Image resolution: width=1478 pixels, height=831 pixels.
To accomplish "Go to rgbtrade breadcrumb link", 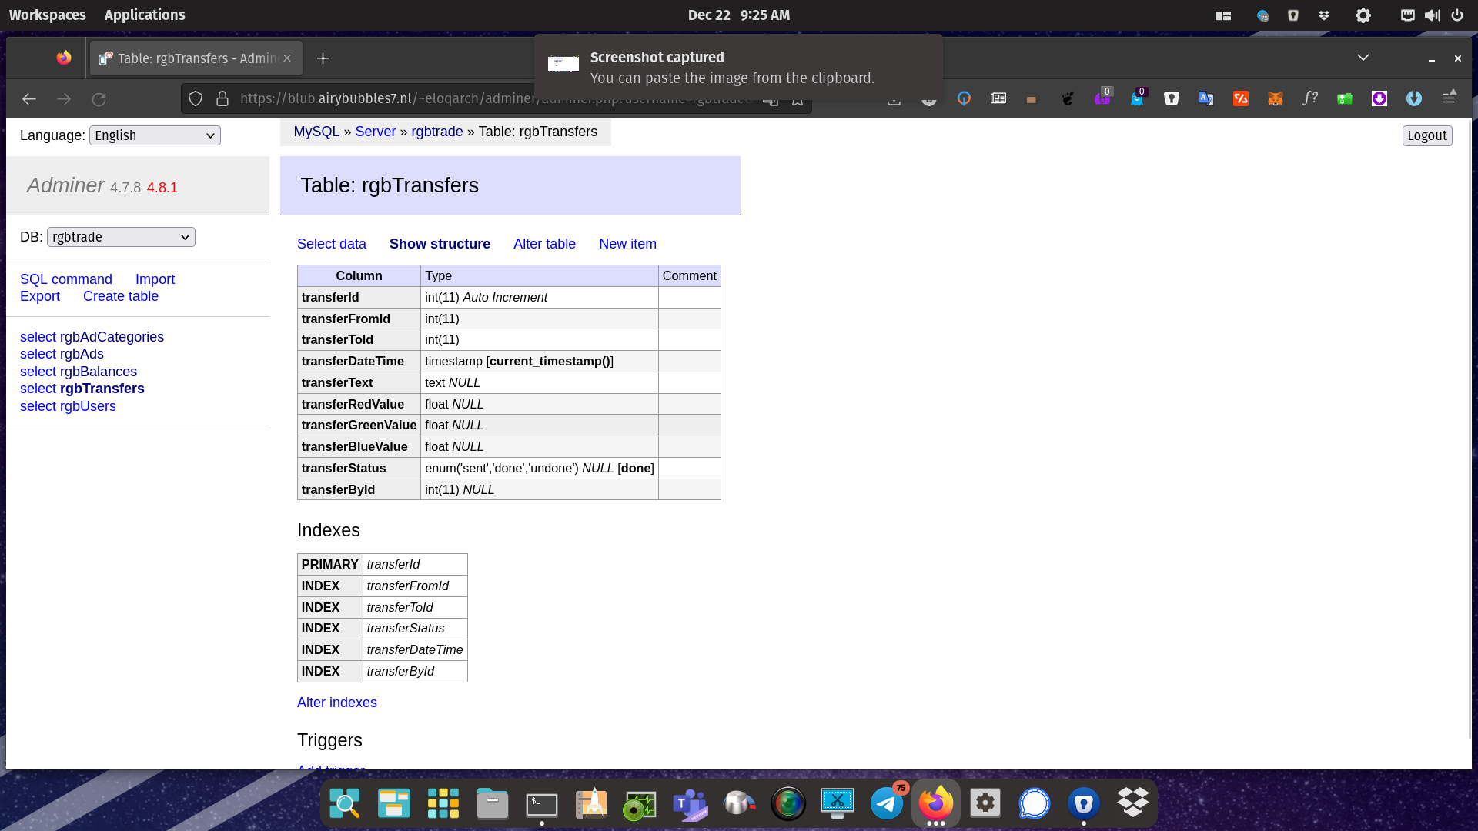I will pos(437,132).
